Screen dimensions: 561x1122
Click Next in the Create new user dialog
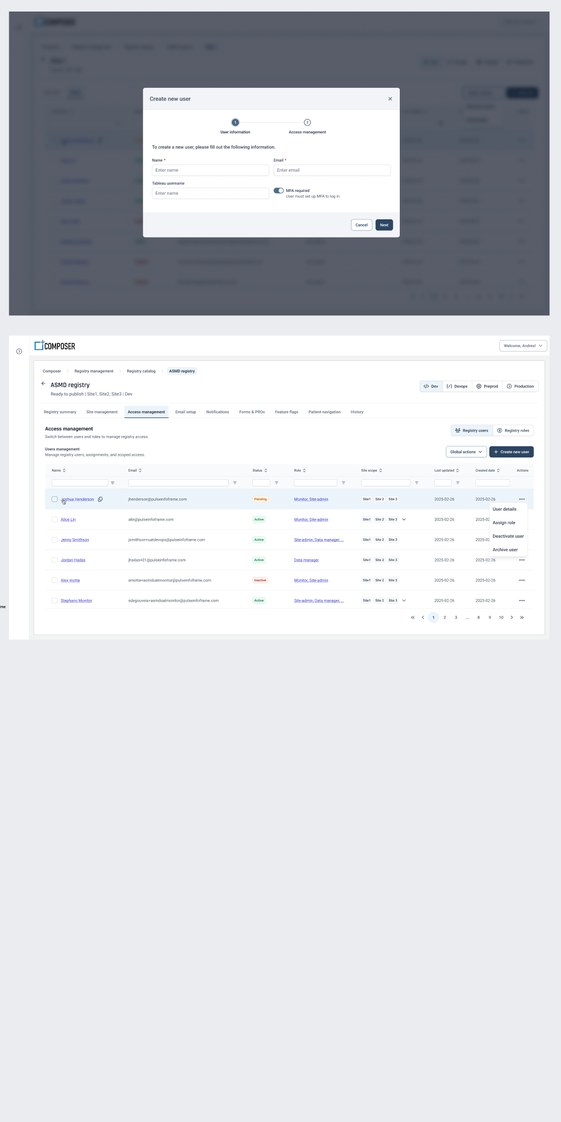coord(384,225)
